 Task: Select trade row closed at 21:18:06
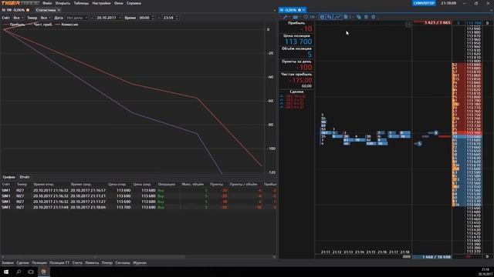pos(139,207)
